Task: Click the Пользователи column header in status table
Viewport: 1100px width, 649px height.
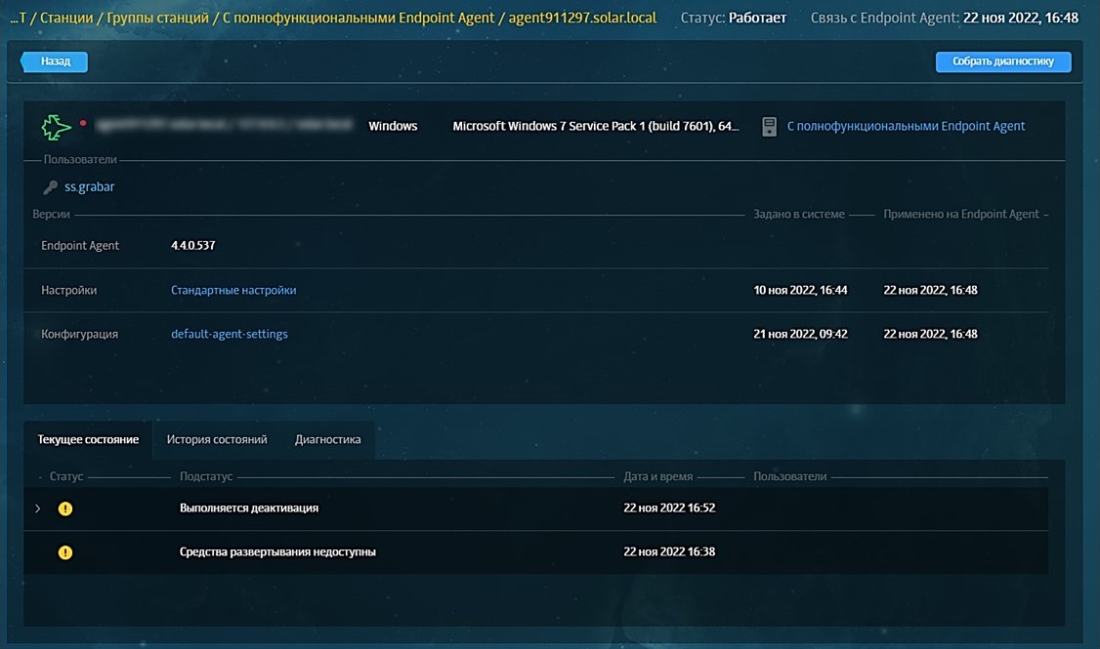Action: click(790, 476)
